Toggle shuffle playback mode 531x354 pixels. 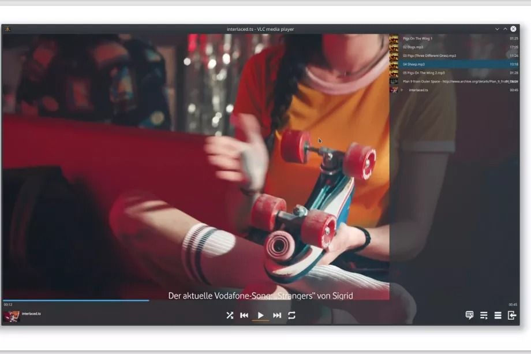(230, 315)
